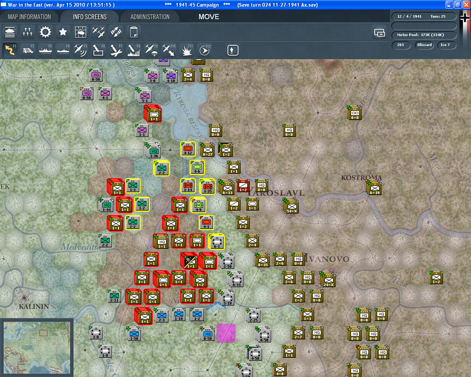The height and width of the screenshot is (377, 471).
Task: Click the F12 end turn icon
Action: pyautogui.click(x=204, y=50)
